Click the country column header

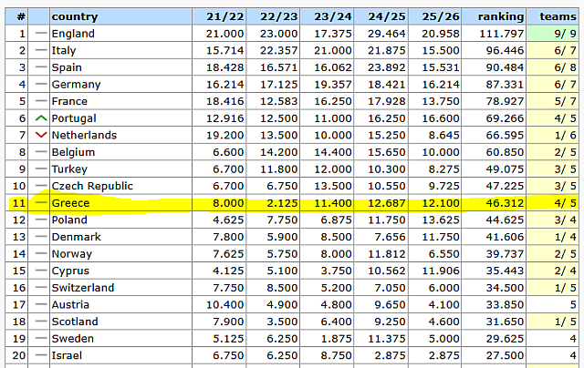(x=74, y=16)
